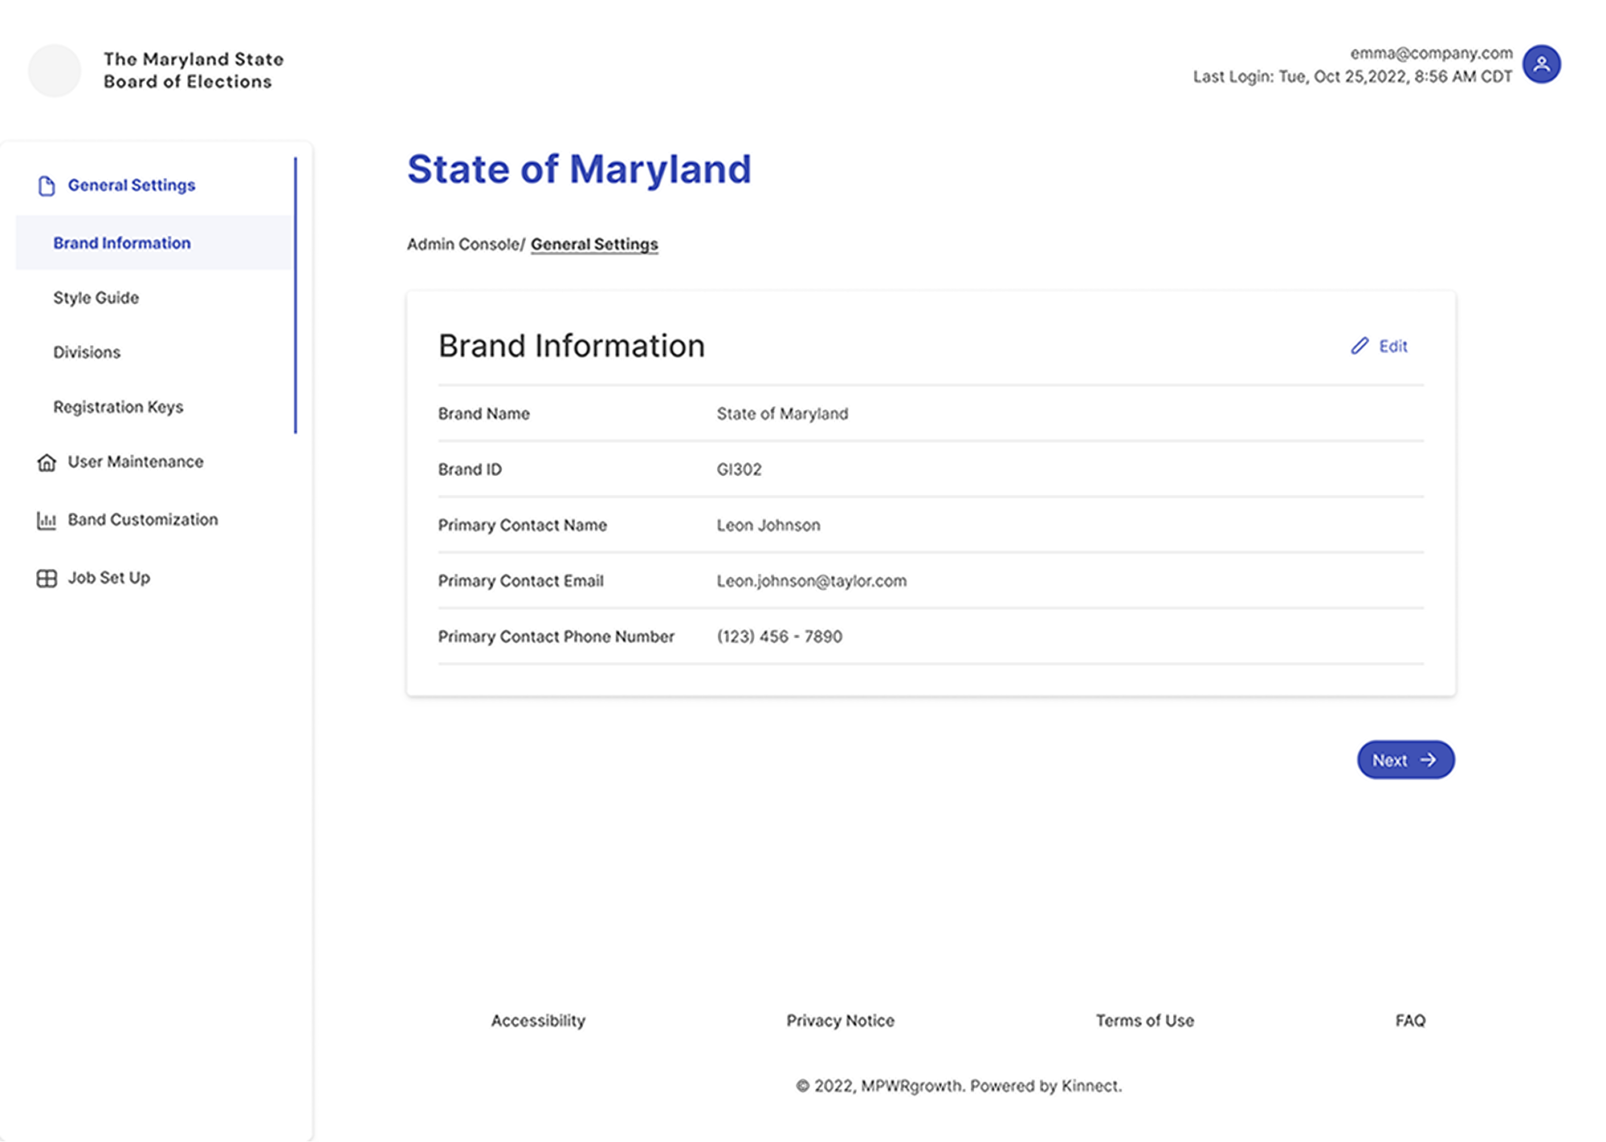Click the user profile avatar icon
1606x1142 pixels.
pyautogui.click(x=1541, y=64)
